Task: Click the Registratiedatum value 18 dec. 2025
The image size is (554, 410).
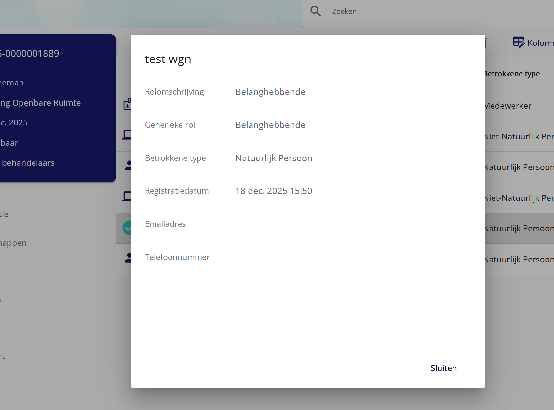Action: (274, 191)
